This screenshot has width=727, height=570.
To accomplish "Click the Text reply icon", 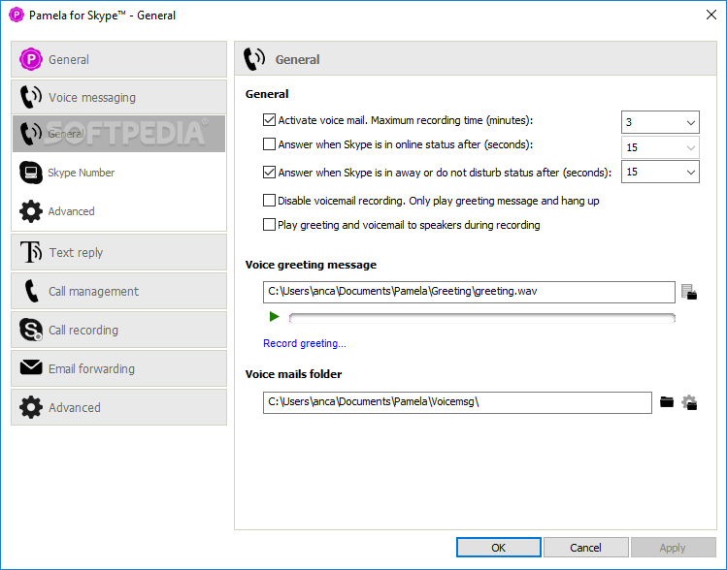I will [31, 252].
